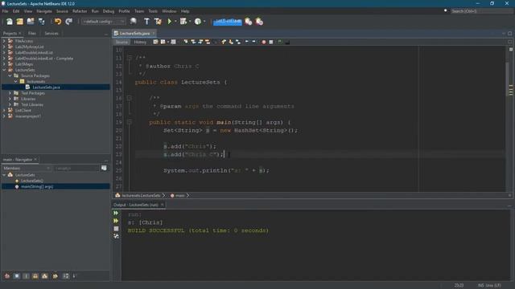Expand the mavenproject1 project node
This screenshot has width=515, height=289.
[4, 116]
